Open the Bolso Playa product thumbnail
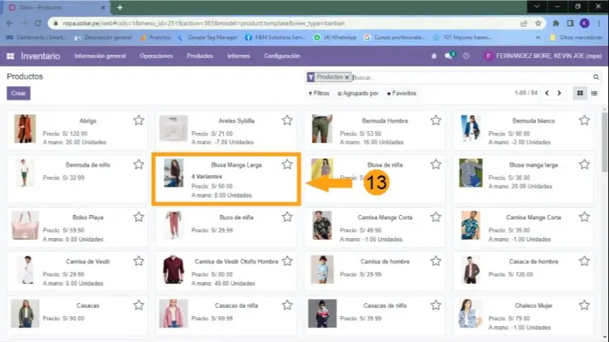This screenshot has height=342, width=609. 25,222
